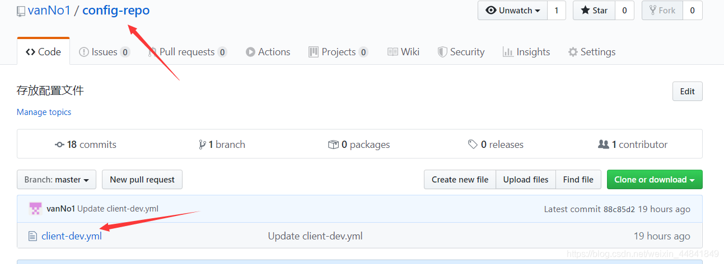The height and width of the screenshot is (264, 724).
Task: Click the Insights graph icon
Action: pyautogui.click(x=508, y=52)
